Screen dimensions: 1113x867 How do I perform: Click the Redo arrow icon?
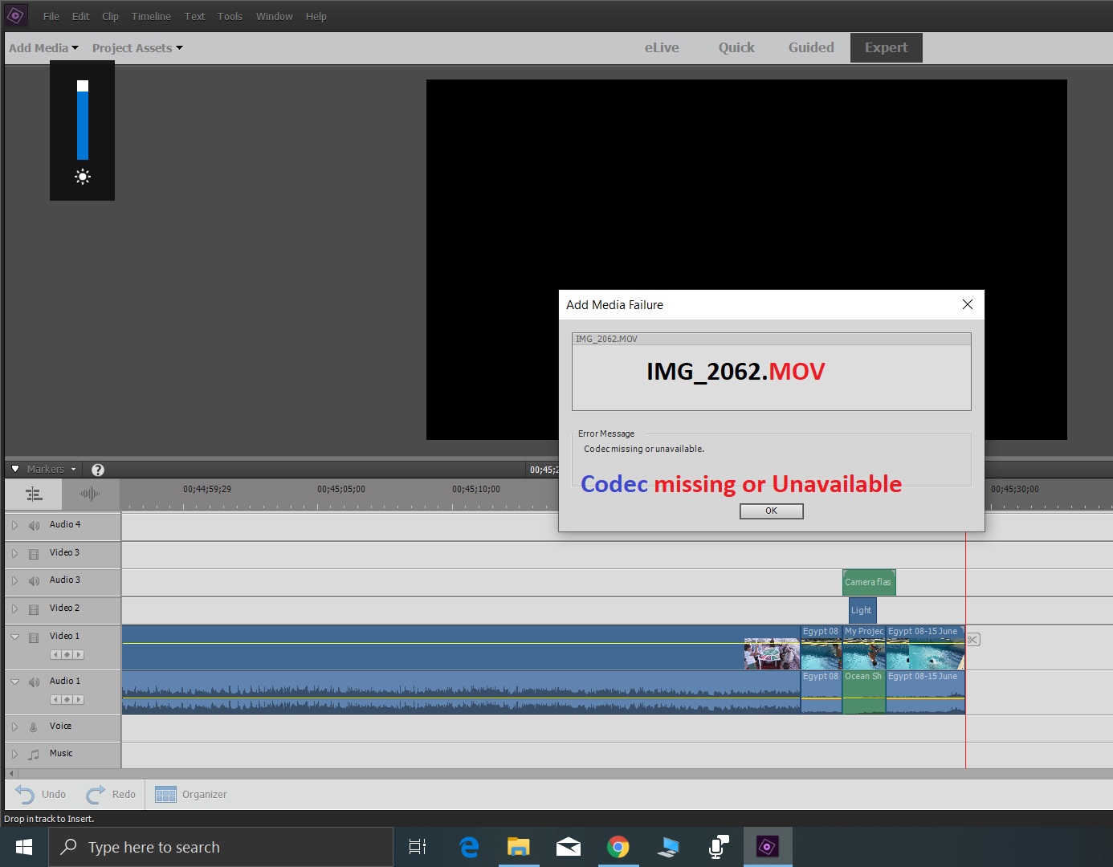tap(96, 795)
